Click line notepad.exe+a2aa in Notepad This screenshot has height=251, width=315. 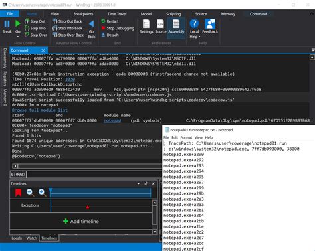tap(183, 205)
